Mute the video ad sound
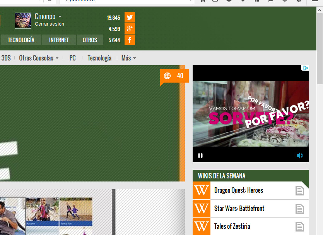 tap(300, 156)
